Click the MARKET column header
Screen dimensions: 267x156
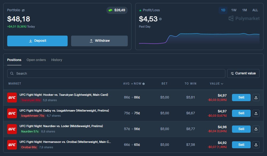click(x=15, y=83)
